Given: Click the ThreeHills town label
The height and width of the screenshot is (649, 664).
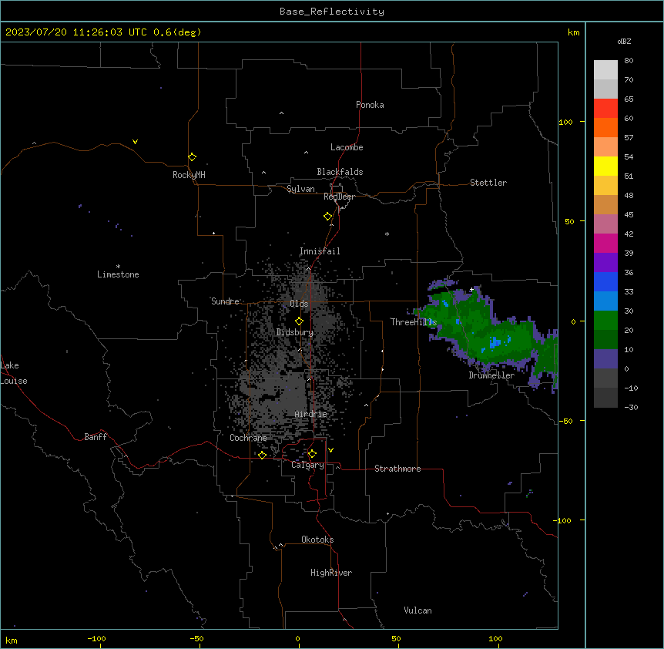Looking at the screenshot, I should coord(414,322).
